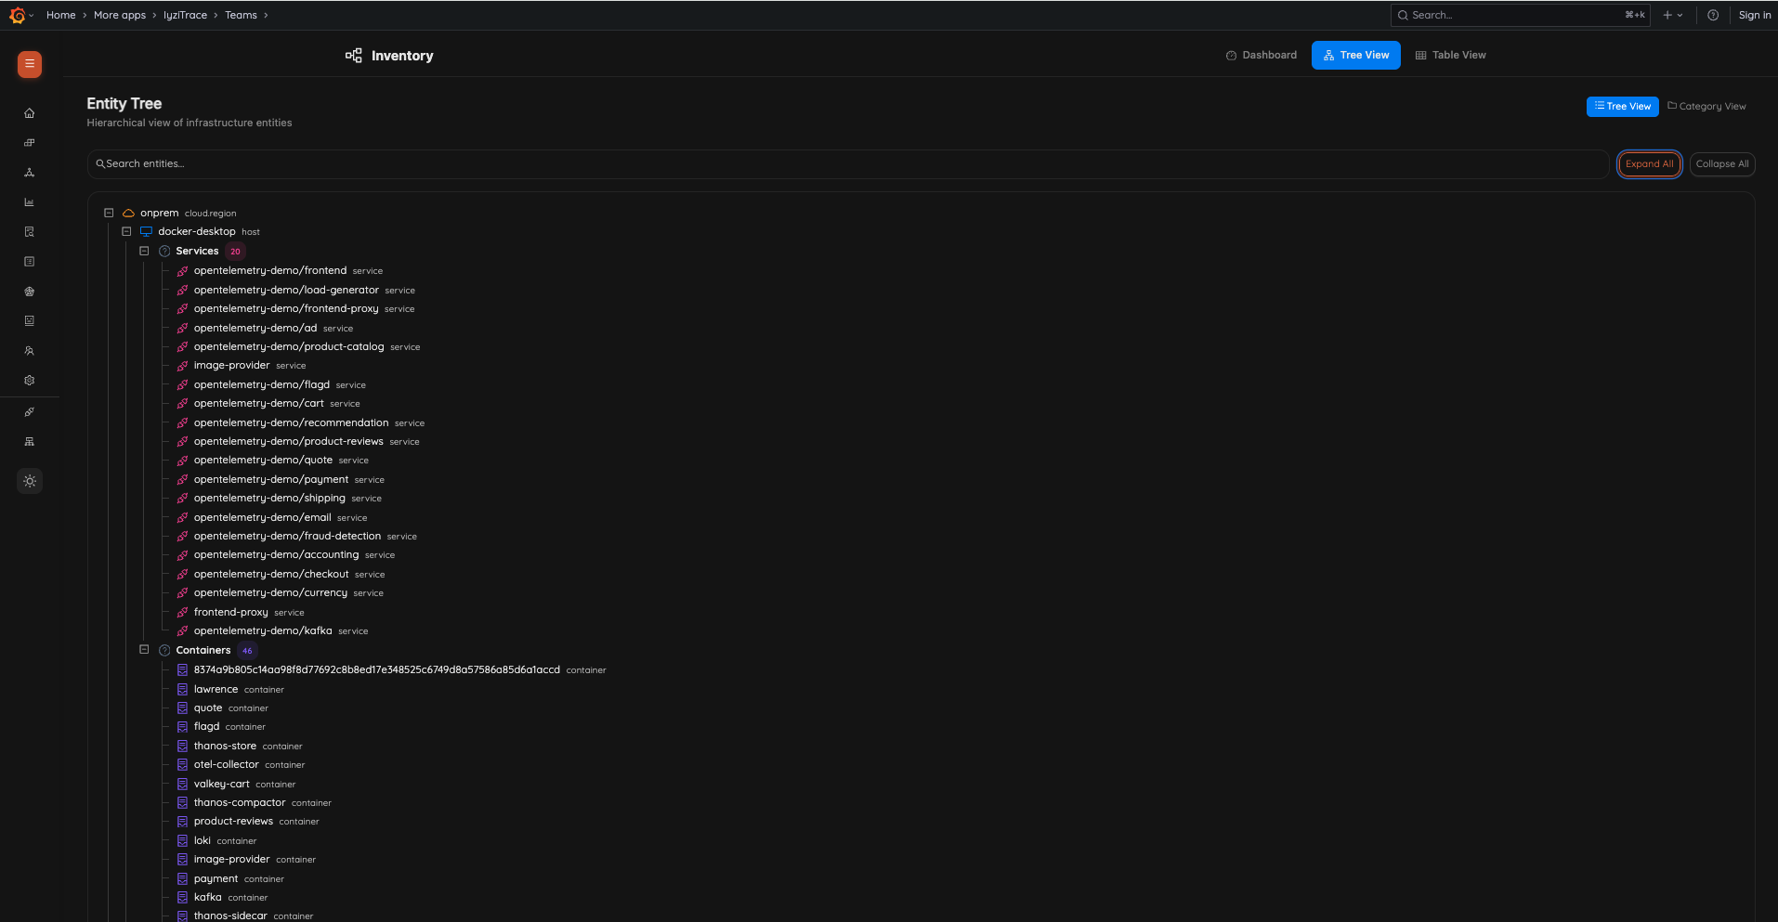
Task: Focus the Search entities field
Action: (848, 164)
